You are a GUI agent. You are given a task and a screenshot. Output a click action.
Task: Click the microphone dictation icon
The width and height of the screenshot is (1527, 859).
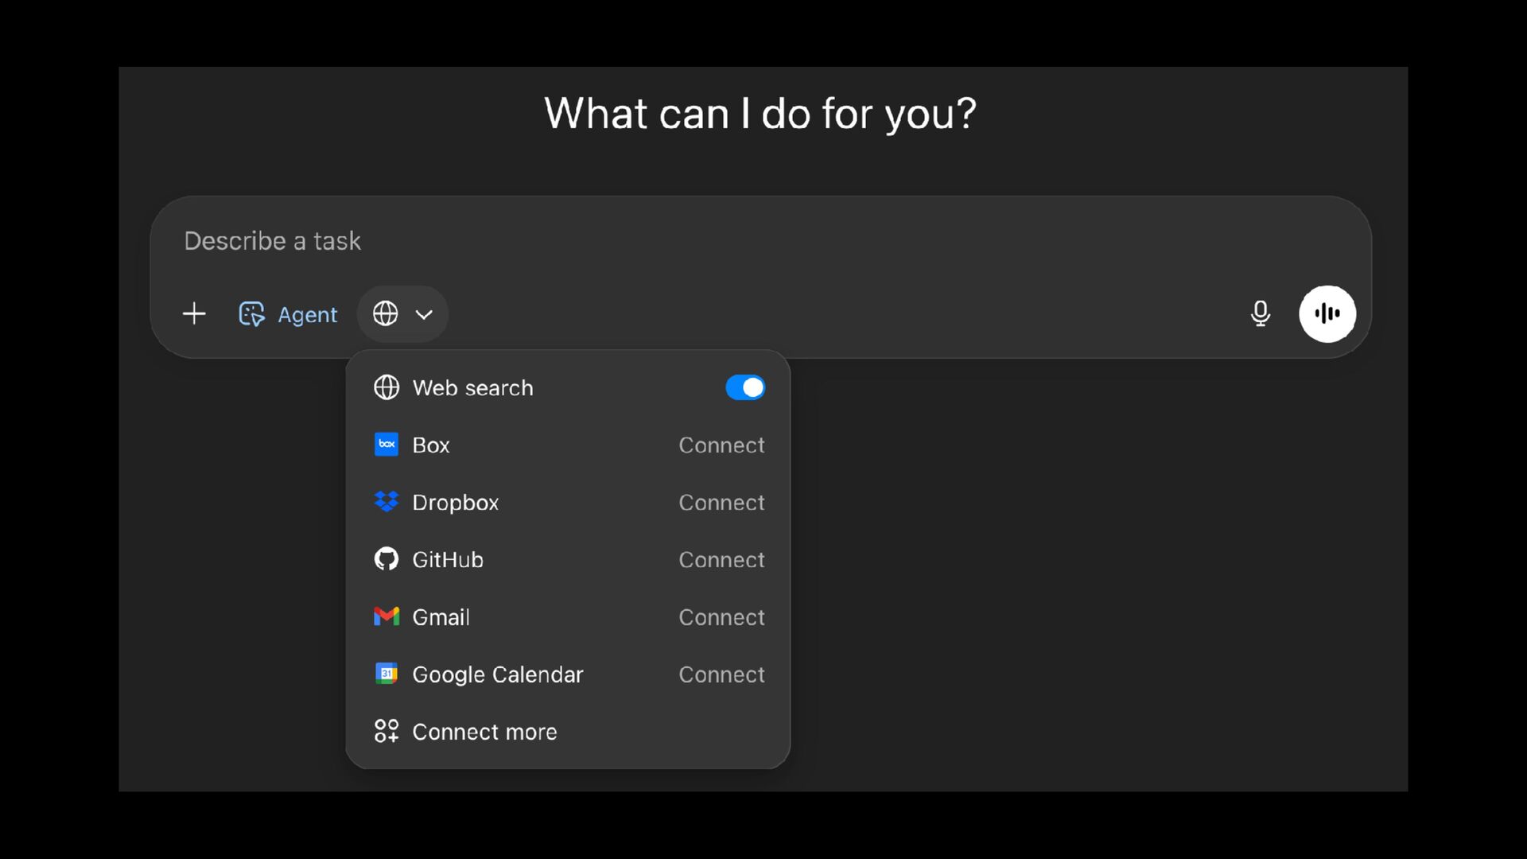1260,314
